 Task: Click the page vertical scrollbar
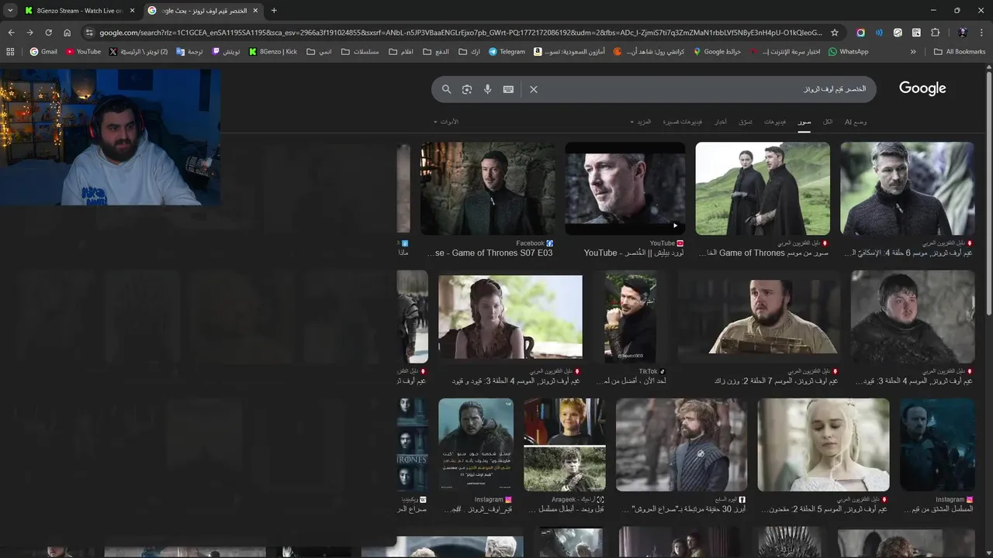[988, 194]
